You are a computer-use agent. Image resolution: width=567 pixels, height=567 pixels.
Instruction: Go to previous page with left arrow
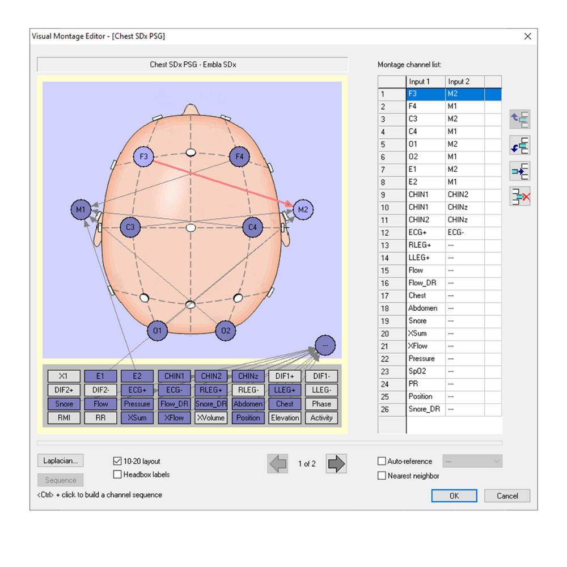tap(278, 464)
